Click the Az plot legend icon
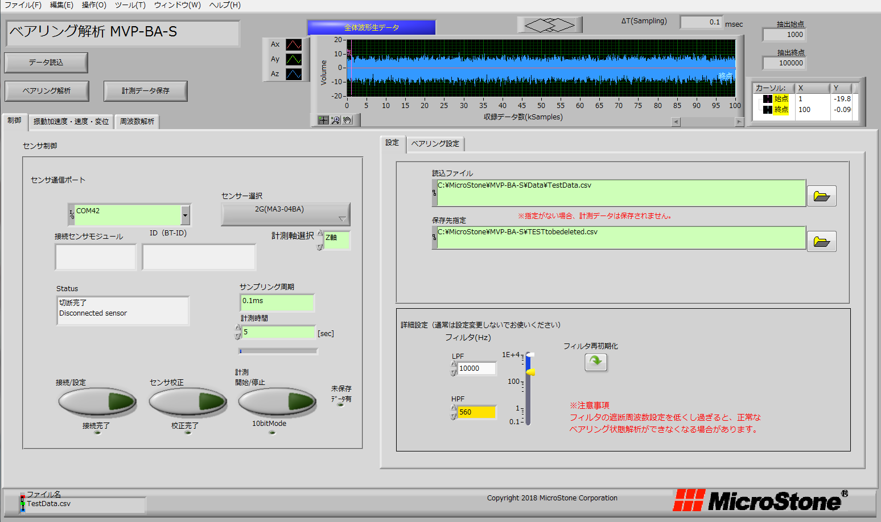Viewport: 881px width, 522px height. click(x=294, y=74)
